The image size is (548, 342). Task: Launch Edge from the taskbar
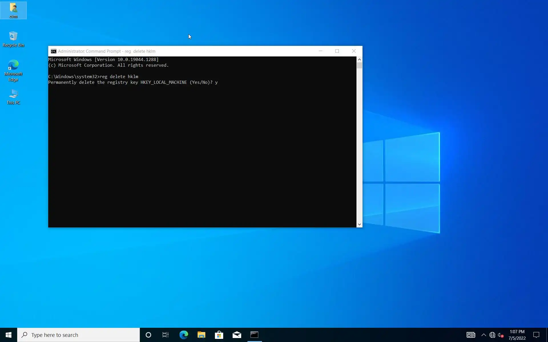tap(184, 335)
